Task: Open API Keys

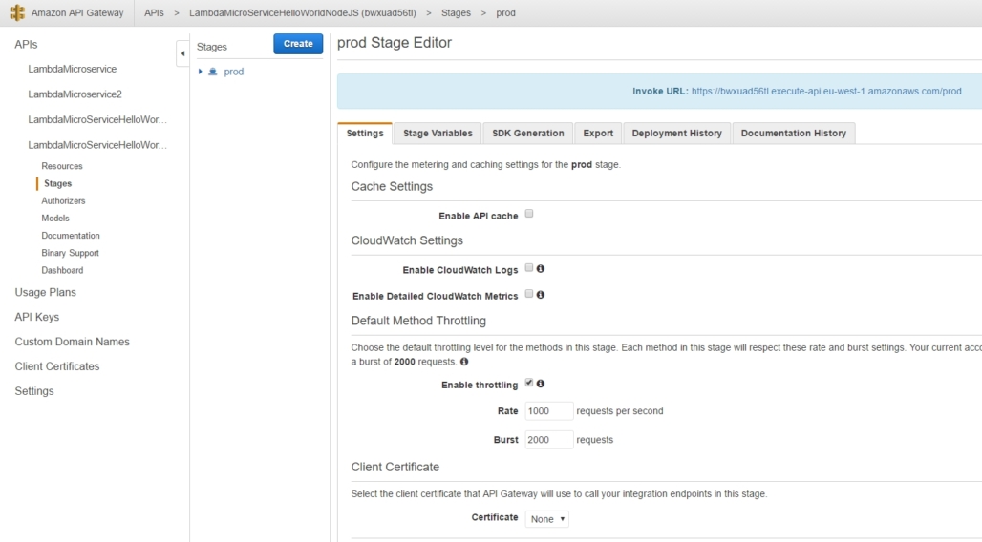Action: [37, 317]
